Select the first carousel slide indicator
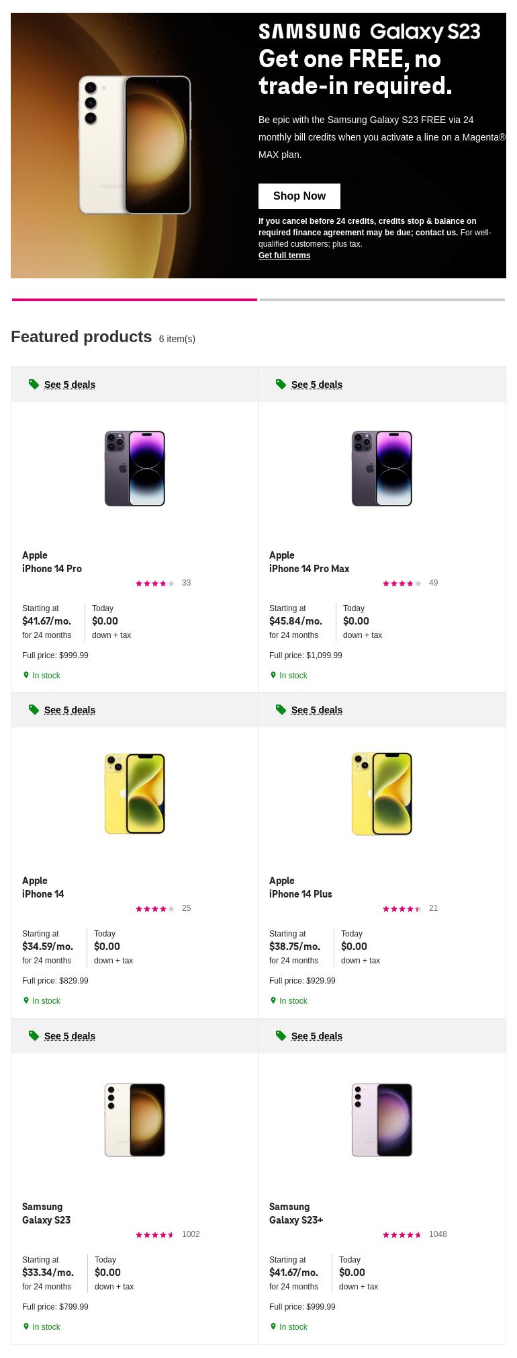 [x=134, y=300]
